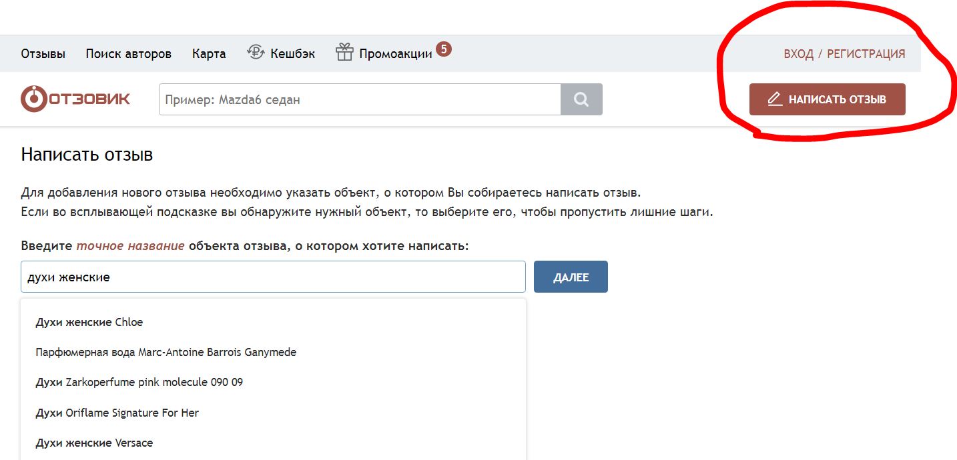Click the точное название highlighted text
This screenshot has height=460, width=957.
tap(130, 246)
